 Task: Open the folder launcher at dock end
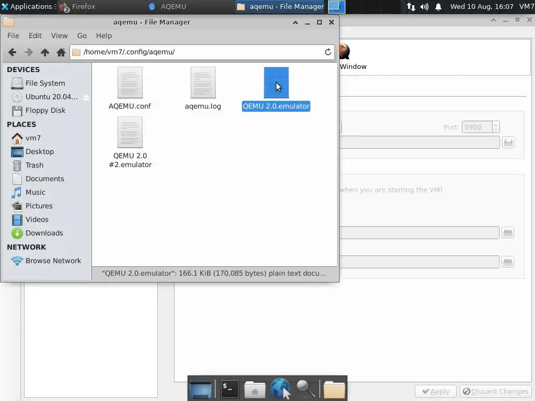point(334,389)
